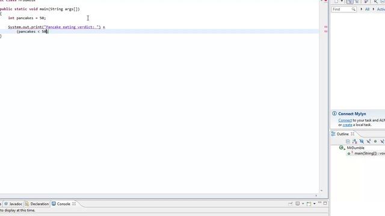Click 'to display at this time' console message
Screen dimensions: 385x216
click(x=17, y=211)
